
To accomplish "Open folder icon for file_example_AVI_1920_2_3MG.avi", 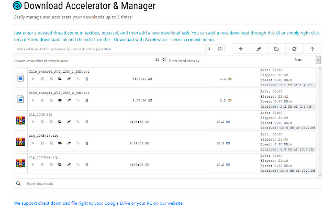I will coord(60,100).
